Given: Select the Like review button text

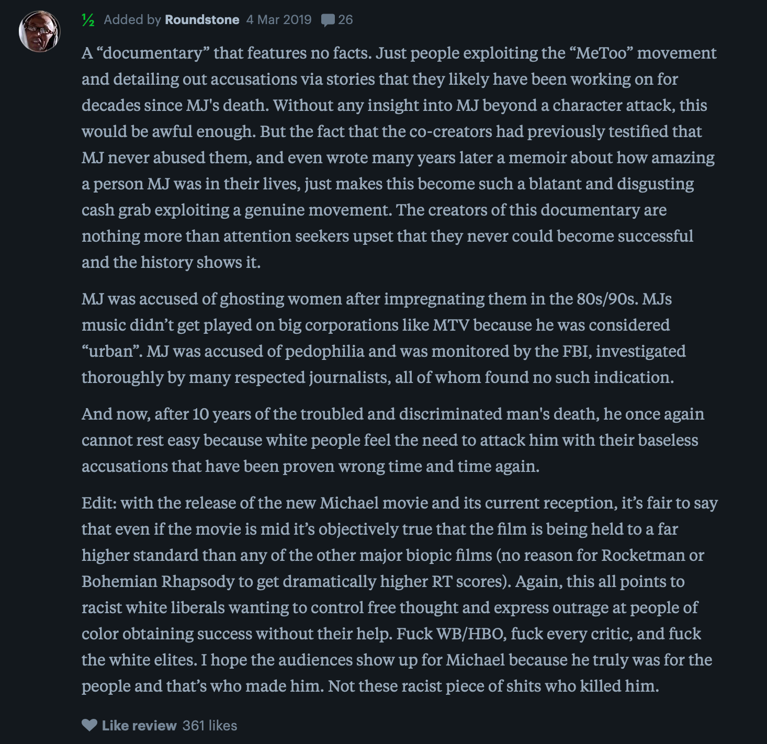Looking at the screenshot, I should pos(139,726).
